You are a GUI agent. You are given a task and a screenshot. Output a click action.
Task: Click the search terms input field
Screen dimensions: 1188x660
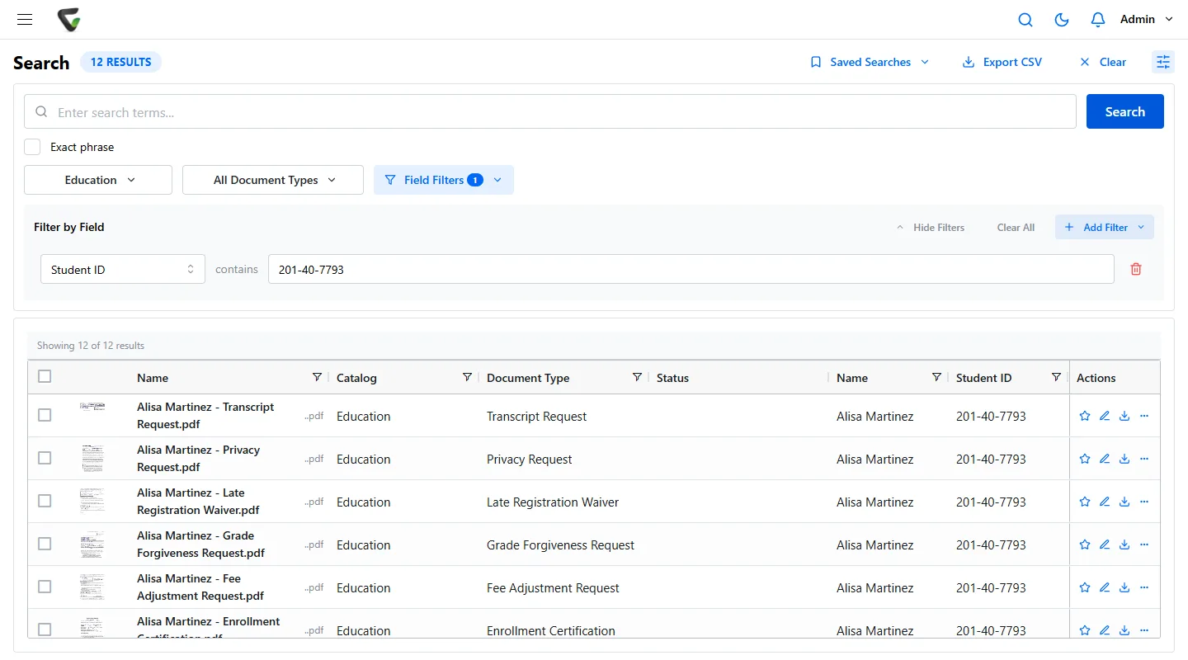[x=550, y=111]
